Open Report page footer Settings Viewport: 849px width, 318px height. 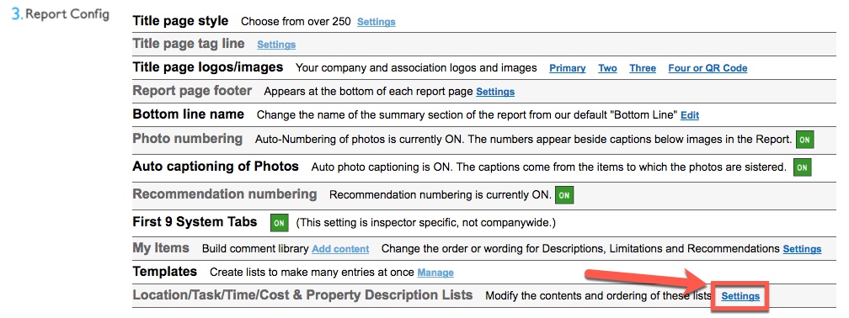point(495,92)
